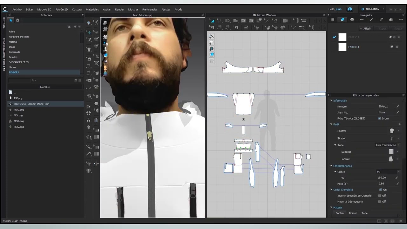Open the Puckering zigzag tab icon in Navegador
The width and height of the screenshot is (407, 229).
[x=381, y=20]
